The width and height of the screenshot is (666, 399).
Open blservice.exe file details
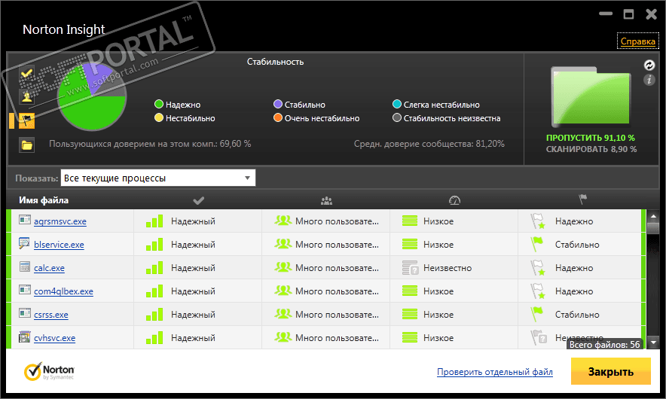[59, 245]
